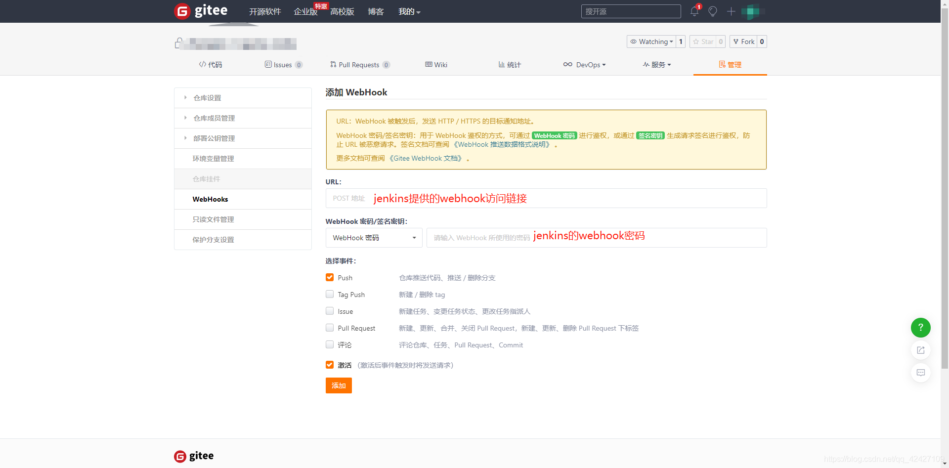Image resolution: width=949 pixels, height=468 pixels.
Task: Click the floating share icon button
Action: 920,350
